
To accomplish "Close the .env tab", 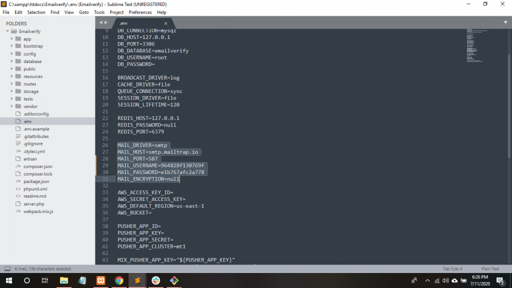I will (166, 23).
